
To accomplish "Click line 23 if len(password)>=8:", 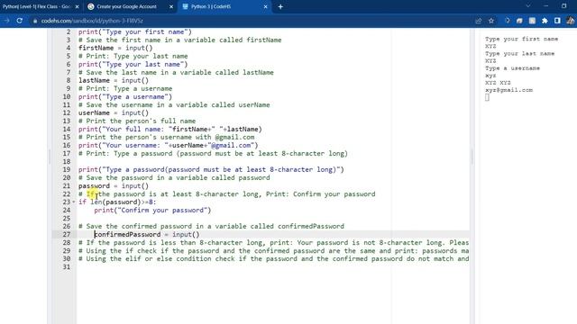I will [117, 202].
